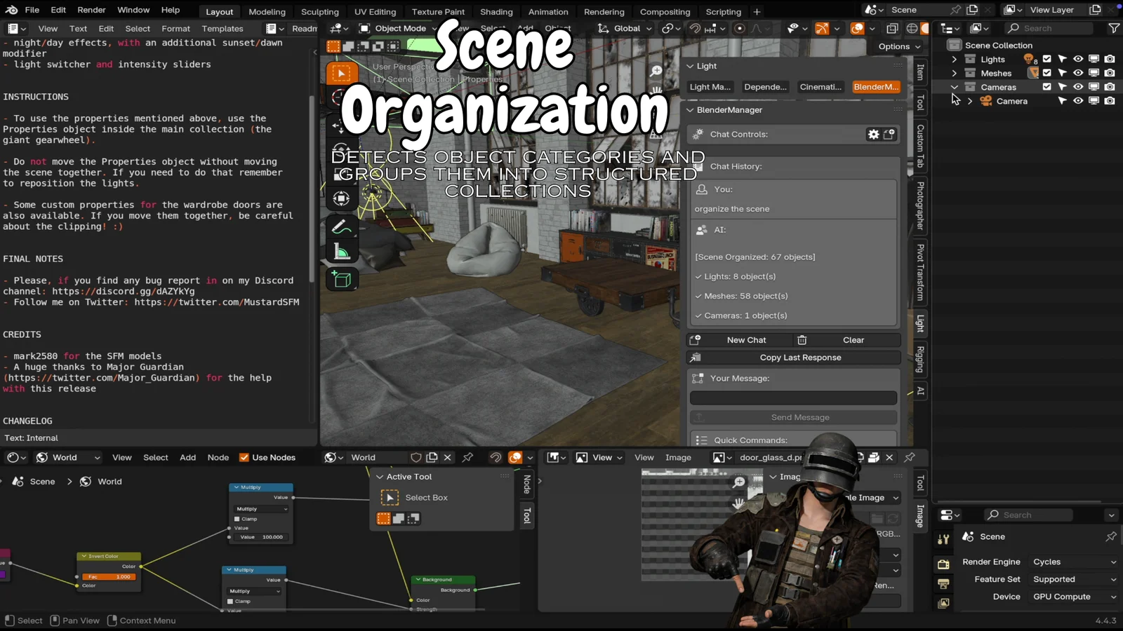The image size is (1123, 631).
Task: Open the Rendering menu
Action: click(604, 11)
